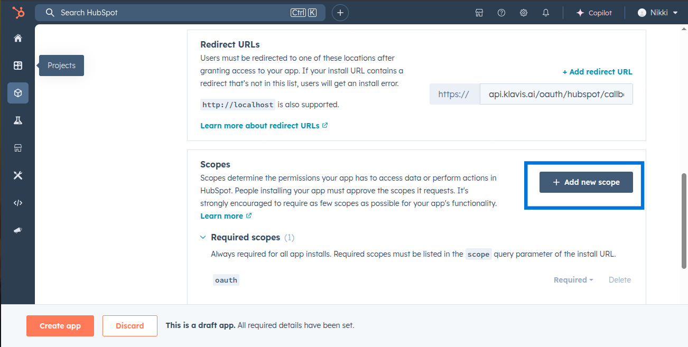Click the Search HubSpot field

click(x=180, y=13)
